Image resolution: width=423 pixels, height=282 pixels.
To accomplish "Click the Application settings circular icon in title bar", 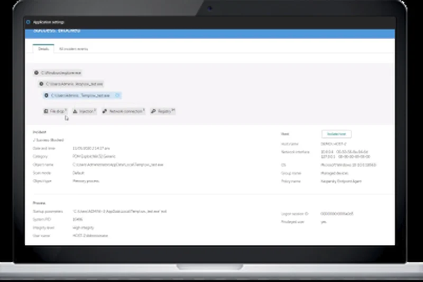I will (x=28, y=22).
